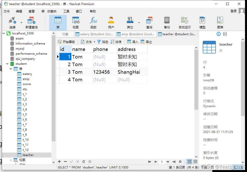Open the User (用户) toolbar icon

(111, 23)
